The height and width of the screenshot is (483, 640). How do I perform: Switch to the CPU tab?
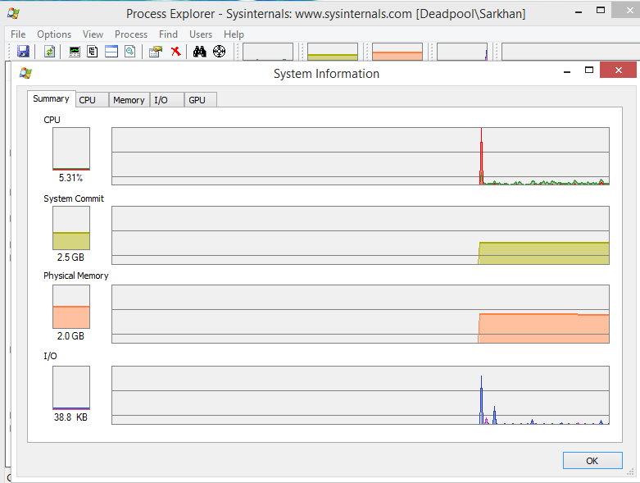(93, 100)
